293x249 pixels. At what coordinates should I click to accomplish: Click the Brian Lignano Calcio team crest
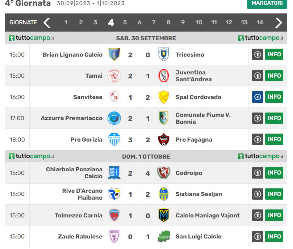coord(114,55)
